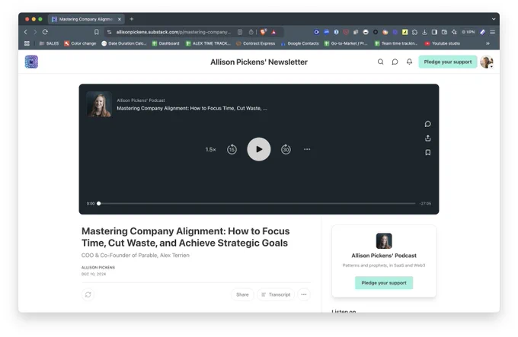Screen dimensions: 518x337
Task: Reload the page
Action: pos(45,32)
